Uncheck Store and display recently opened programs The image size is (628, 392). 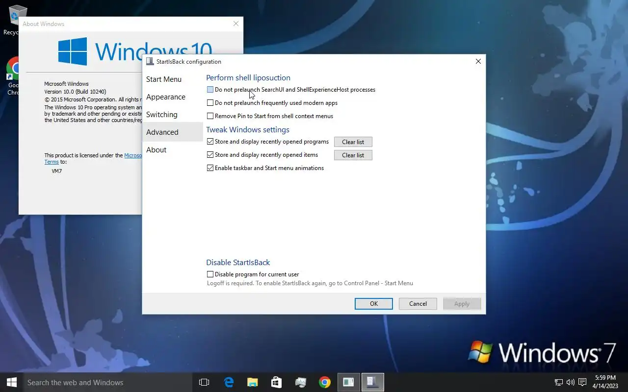(x=210, y=142)
